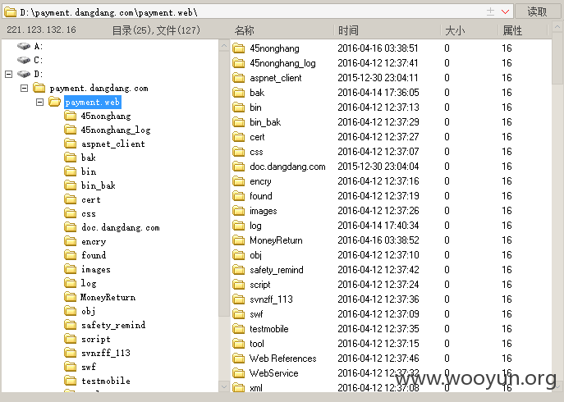The image size is (564, 402).
Task: Select found label in folder tree
Action: pyautogui.click(x=94, y=255)
